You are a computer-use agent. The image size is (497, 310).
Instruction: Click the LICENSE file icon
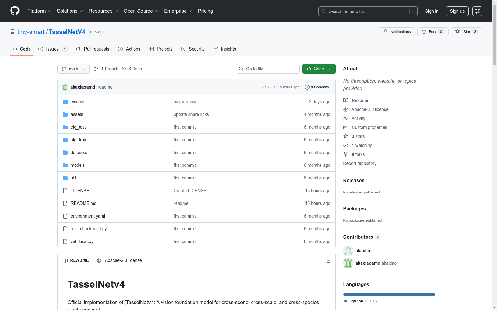coord(65,191)
